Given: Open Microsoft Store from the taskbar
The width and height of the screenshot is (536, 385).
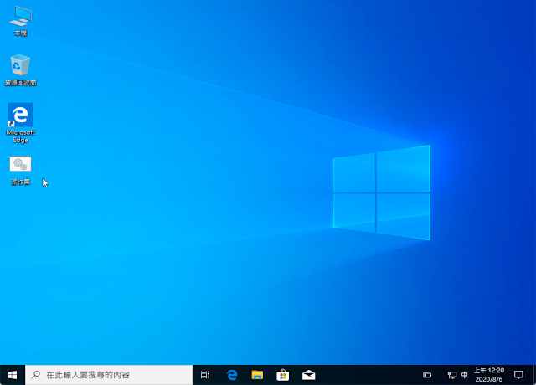Looking at the screenshot, I should pyautogui.click(x=283, y=375).
